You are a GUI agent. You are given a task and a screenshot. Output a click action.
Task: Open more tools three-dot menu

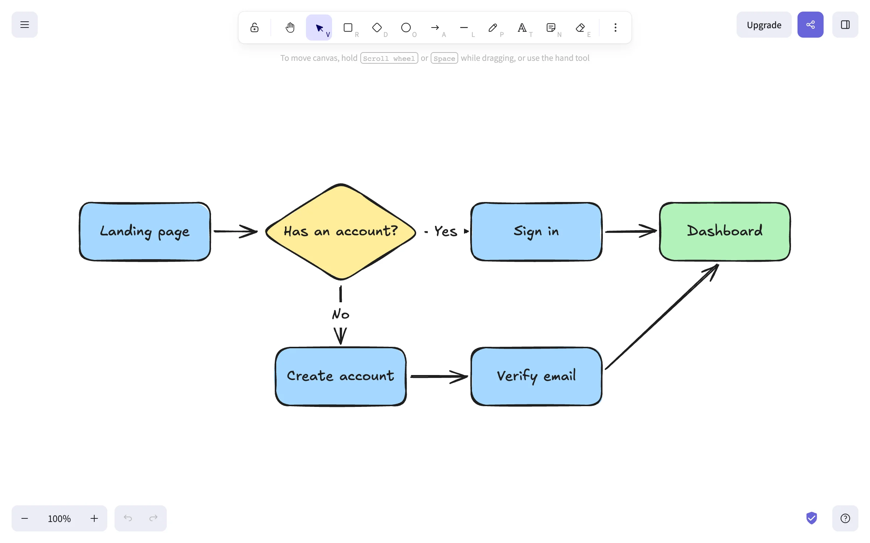point(616,28)
